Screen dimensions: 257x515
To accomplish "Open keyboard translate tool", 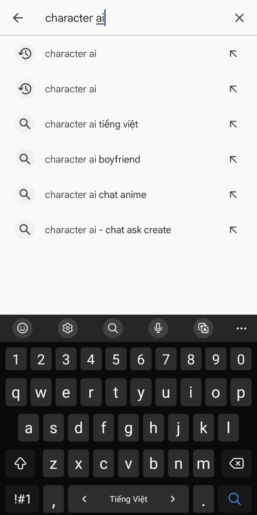I will pos(203,328).
